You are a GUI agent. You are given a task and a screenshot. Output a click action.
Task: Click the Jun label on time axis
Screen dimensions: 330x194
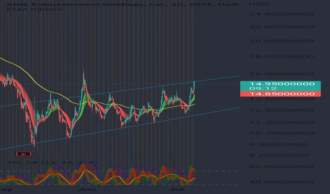pyautogui.click(x=87, y=189)
